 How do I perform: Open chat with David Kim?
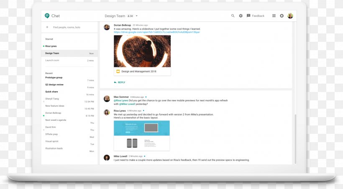coord(69,128)
